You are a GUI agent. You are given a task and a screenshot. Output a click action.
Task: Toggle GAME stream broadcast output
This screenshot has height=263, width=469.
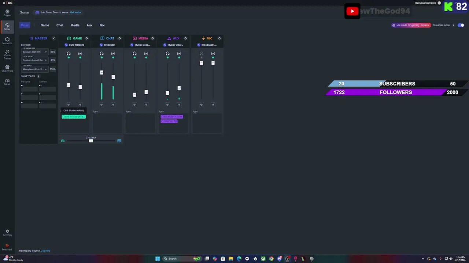pyautogui.click(x=80, y=54)
